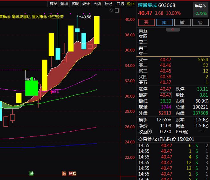Click the 涨榜 marker at chart bottom
210x180 pixels.
click(x=73, y=174)
